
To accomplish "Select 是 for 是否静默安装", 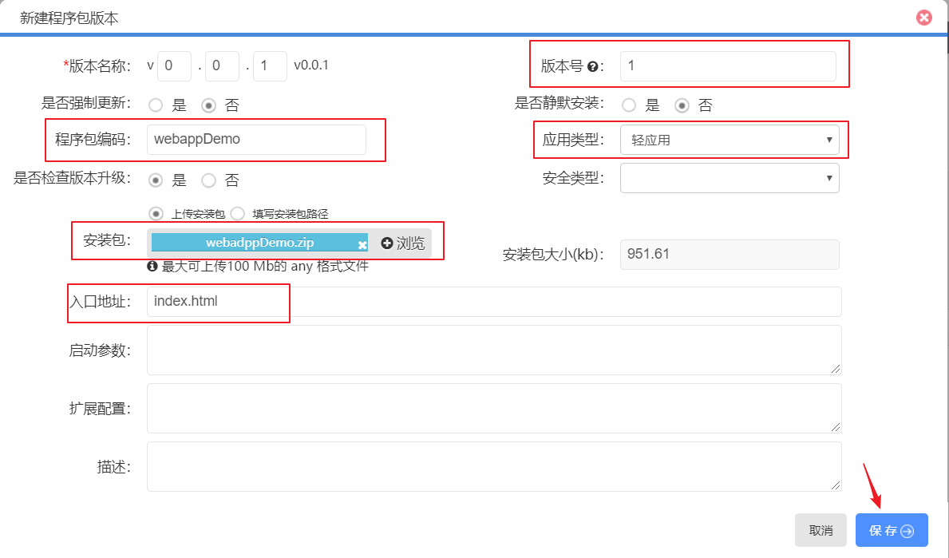I will pos(630,105).
